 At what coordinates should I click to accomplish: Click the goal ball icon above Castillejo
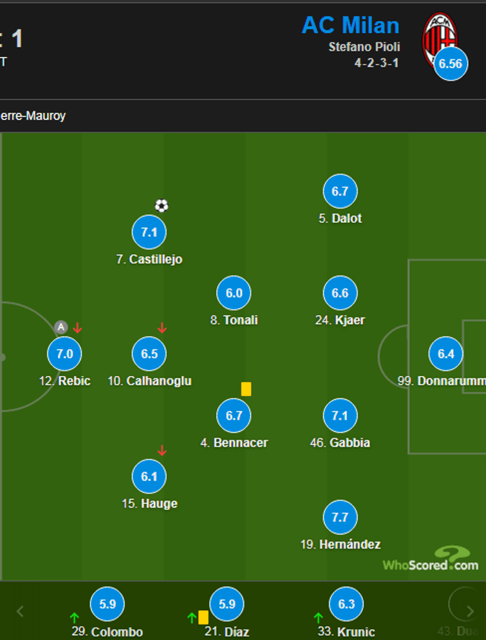click(x=162, y=206)
